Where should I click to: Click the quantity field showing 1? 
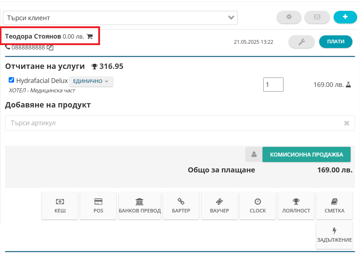click(273, 85)
